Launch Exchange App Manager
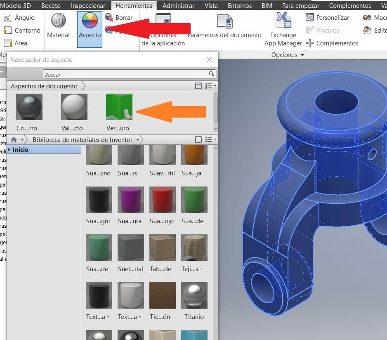The image size is (387, 340). 283,29
